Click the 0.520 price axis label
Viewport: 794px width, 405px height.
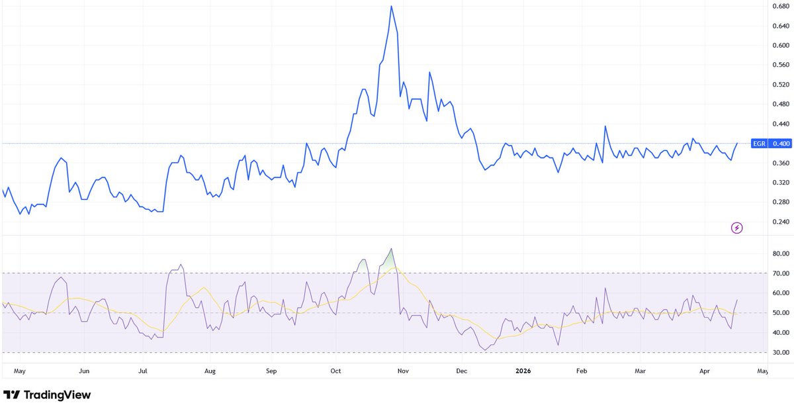(781, 85)
